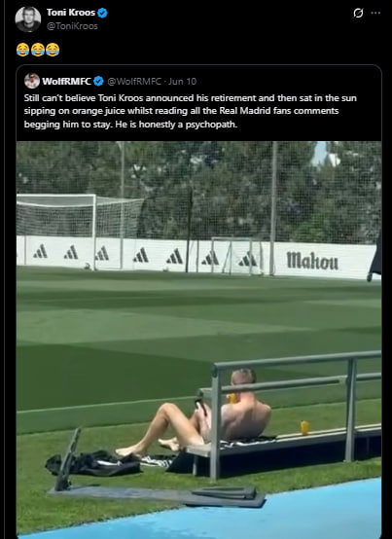Open the WolfRMFC display name link
Image resolution: width=392 pixels, height=539 pixels.
(67, 82)
